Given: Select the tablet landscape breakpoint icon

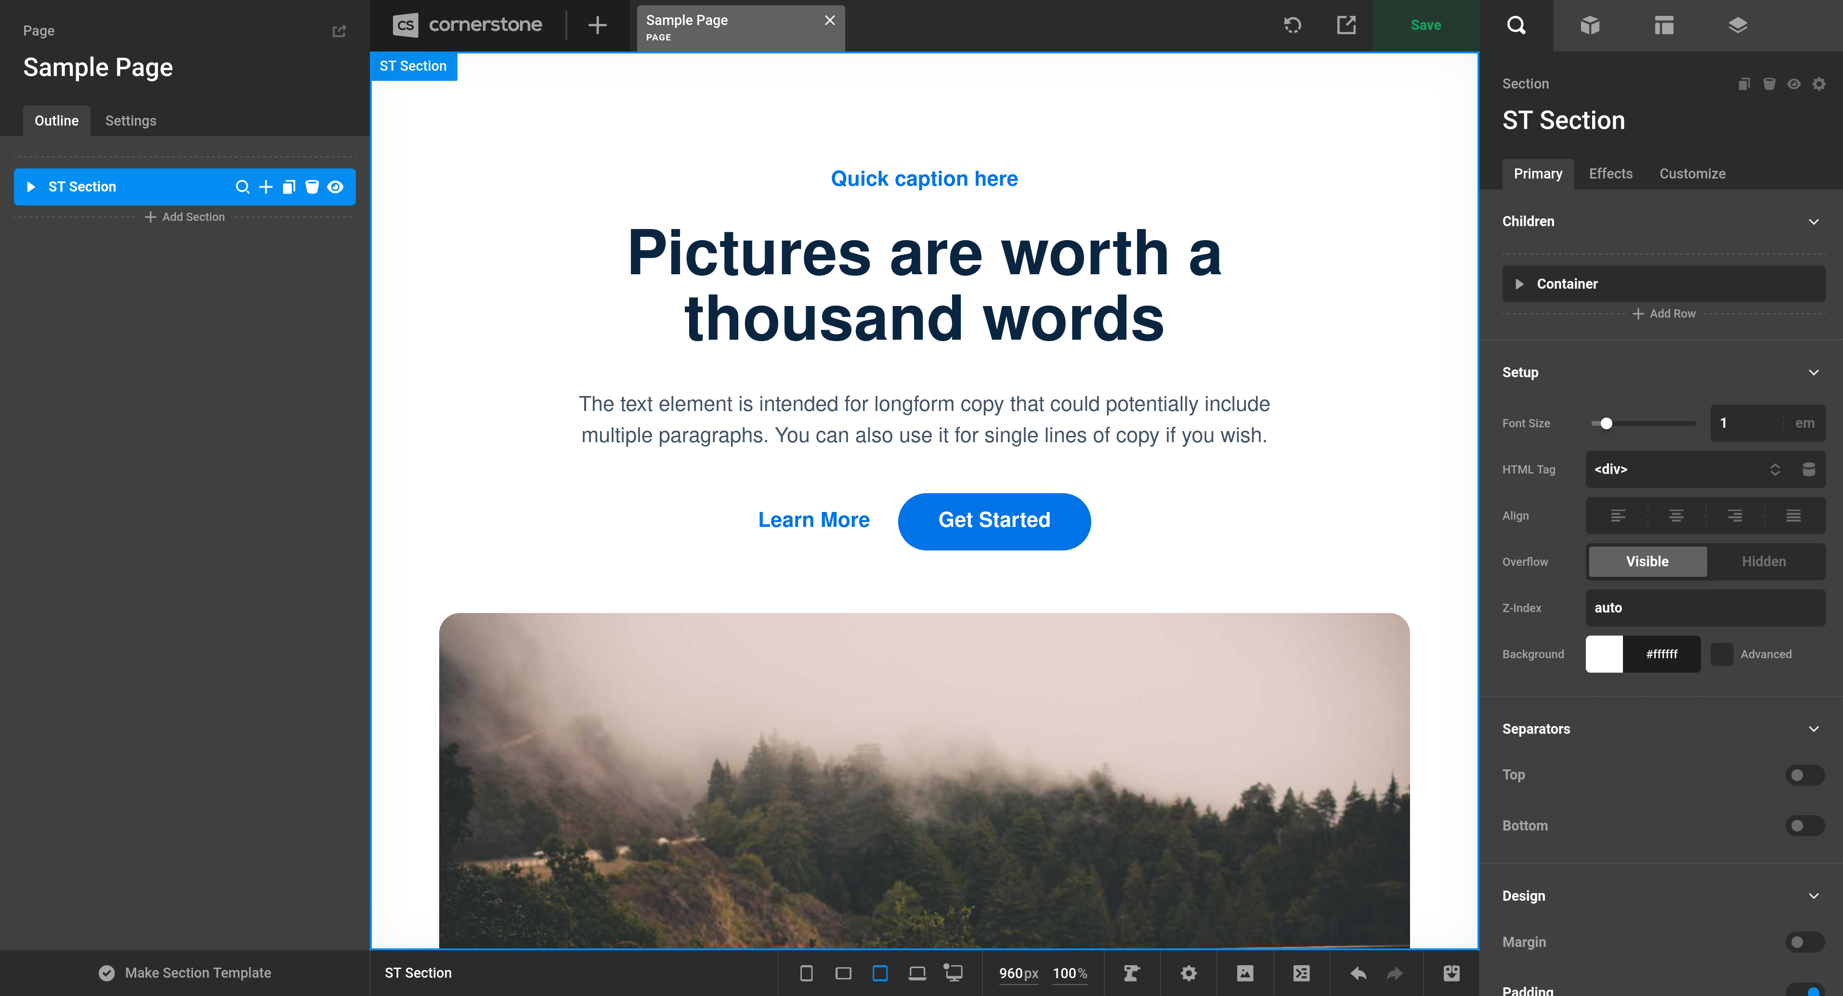Looking at the screenshot, I should click(x=843, y=973).
